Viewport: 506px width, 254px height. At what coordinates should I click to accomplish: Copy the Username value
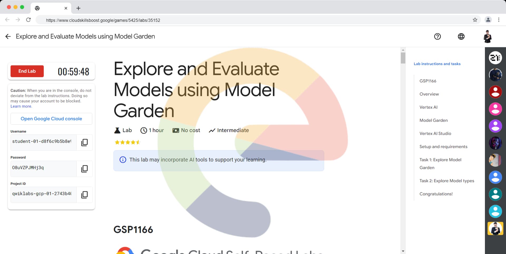pos(84,142)
